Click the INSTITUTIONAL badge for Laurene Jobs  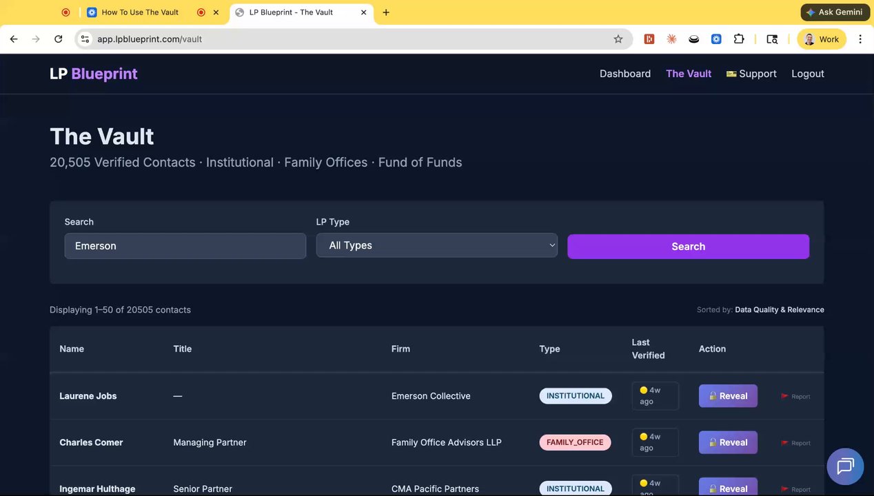[576, 396]
